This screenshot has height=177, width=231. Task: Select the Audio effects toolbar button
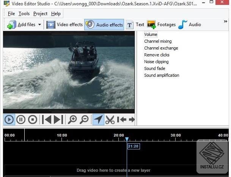click(104, 25)
